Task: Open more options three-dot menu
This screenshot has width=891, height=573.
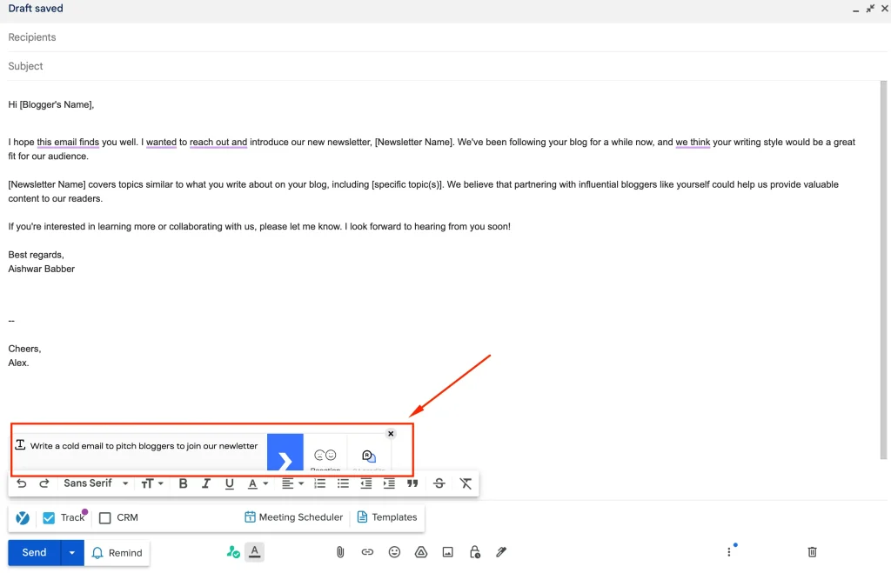Action: pos(729,552)
